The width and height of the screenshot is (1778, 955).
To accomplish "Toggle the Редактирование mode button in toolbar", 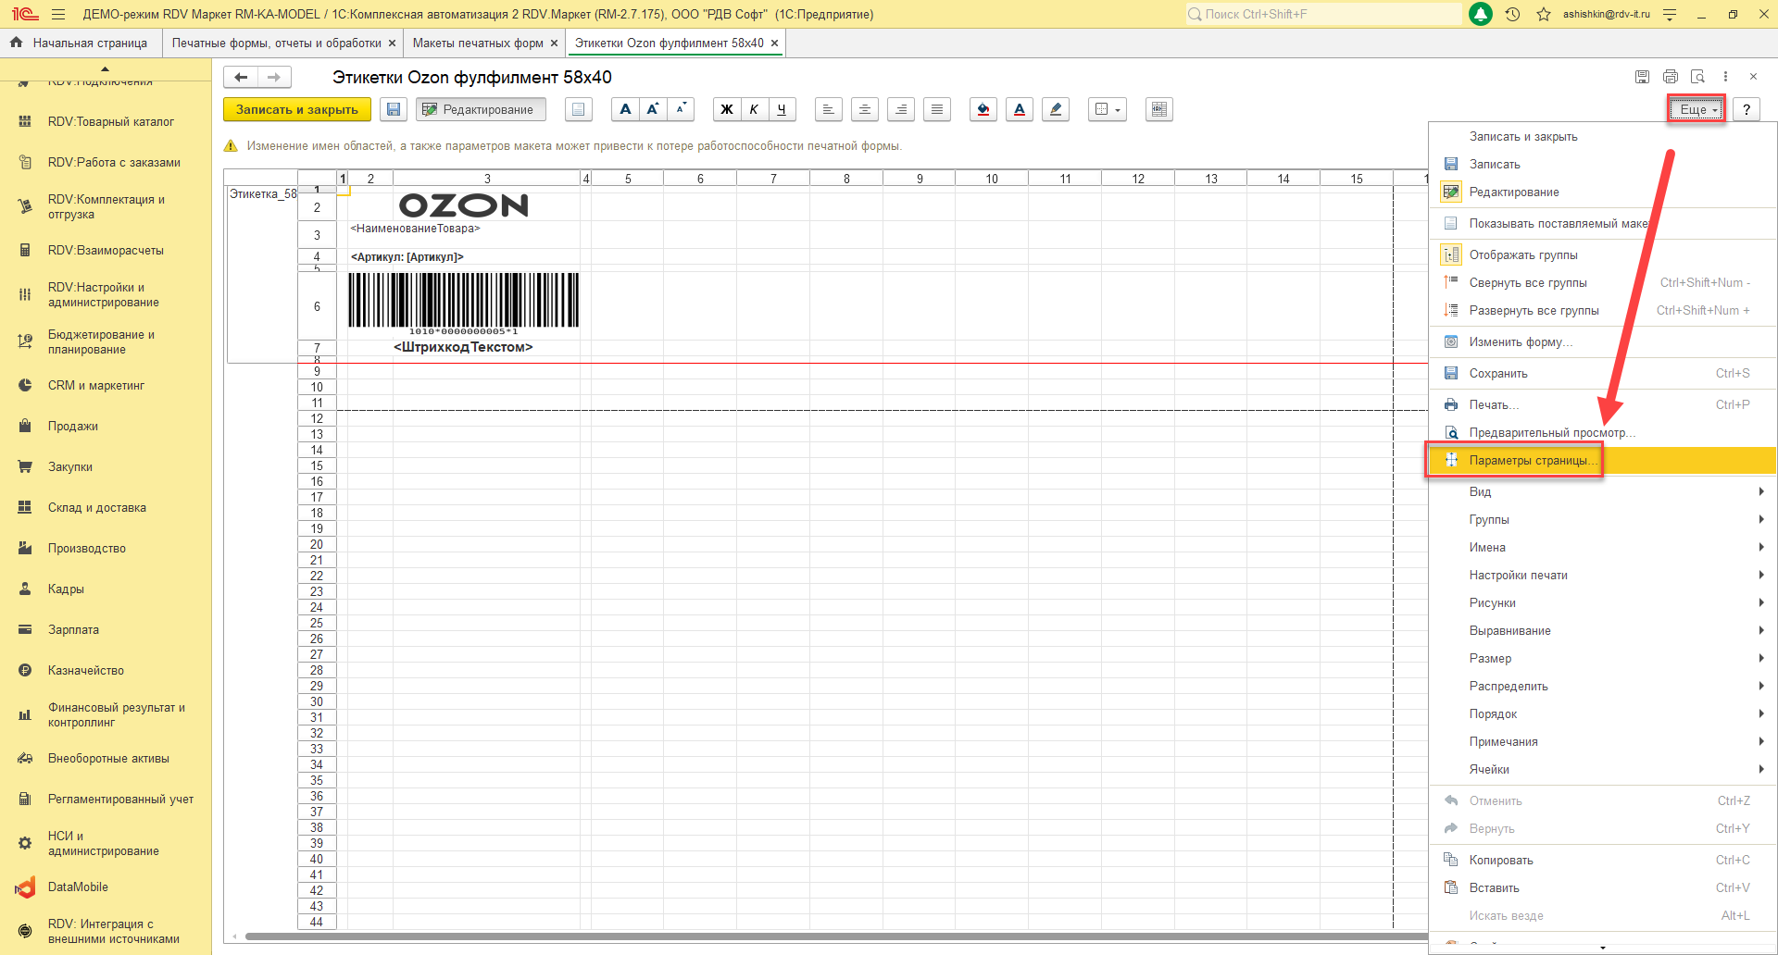I will pos(481,109).
